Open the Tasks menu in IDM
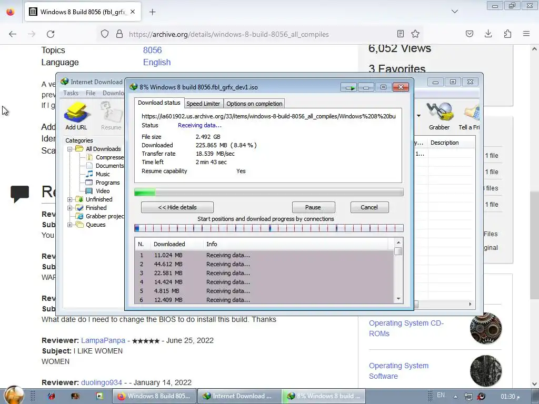This screenshot has width=539, height=404. (x=71, y=93)
